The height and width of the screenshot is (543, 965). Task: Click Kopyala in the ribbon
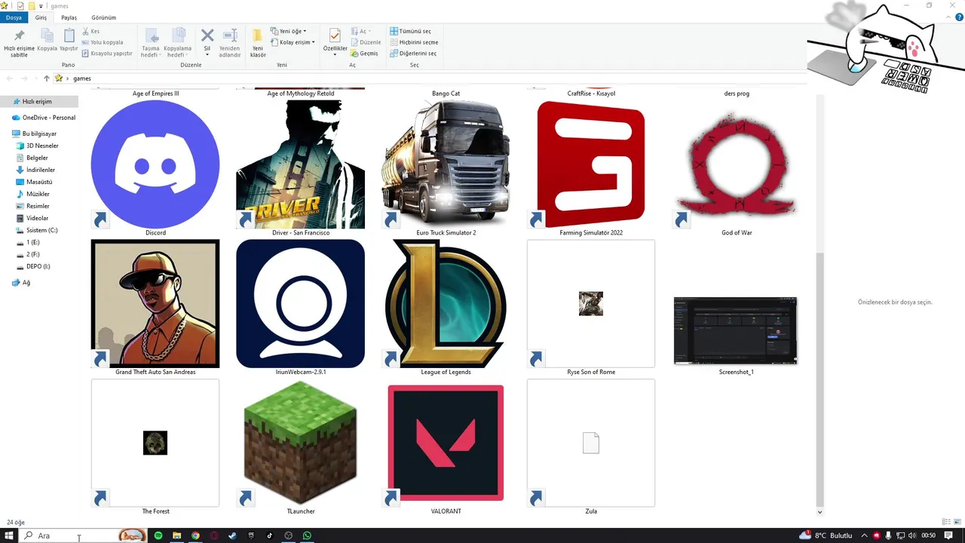[x=47, y=41]
